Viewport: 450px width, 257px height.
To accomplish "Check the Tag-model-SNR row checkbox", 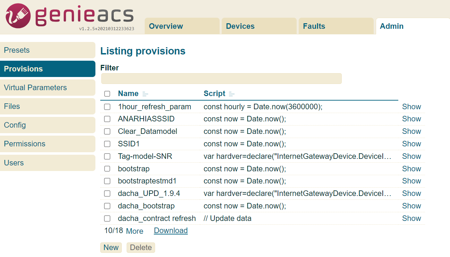I will coord(107,156).
